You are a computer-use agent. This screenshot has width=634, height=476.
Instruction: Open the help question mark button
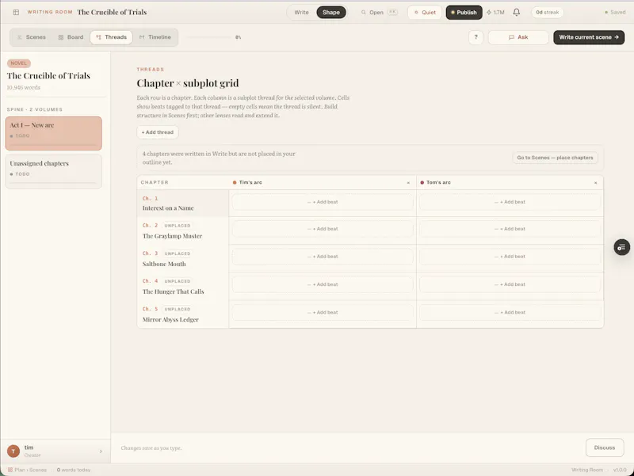click(x=476, y=37)
